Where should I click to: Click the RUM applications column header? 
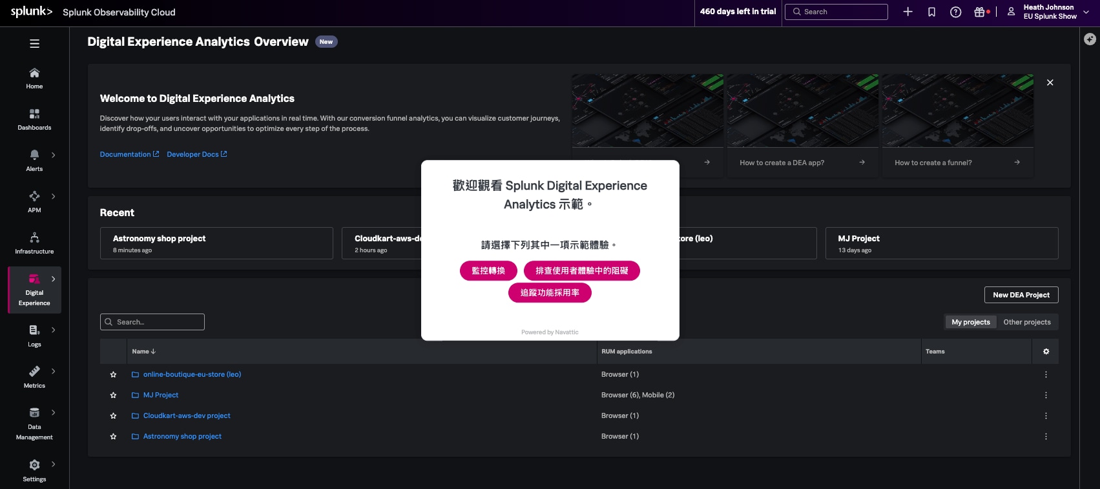pyautogui.click(x=627, y=352)
